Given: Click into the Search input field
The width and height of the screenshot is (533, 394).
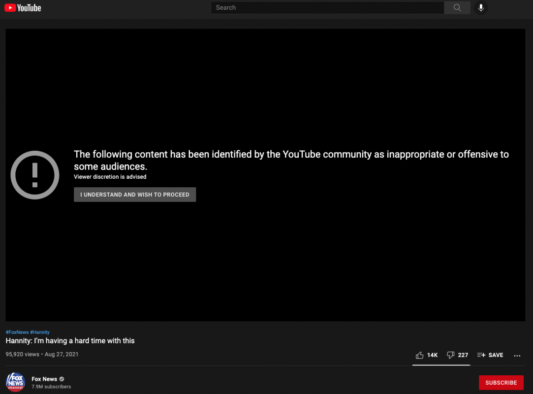Looking at the screenshot, I should (x=327, y=7).
